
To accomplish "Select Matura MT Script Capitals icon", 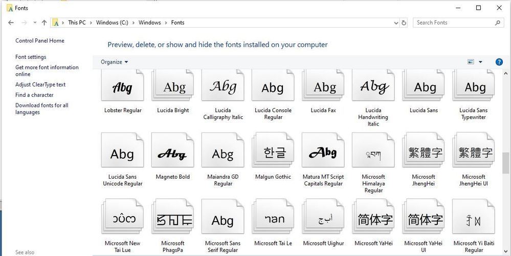I will coord(323,150).
